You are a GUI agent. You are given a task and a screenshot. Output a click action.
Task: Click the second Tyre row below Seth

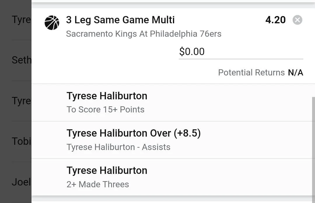click(x=21, y=101)
